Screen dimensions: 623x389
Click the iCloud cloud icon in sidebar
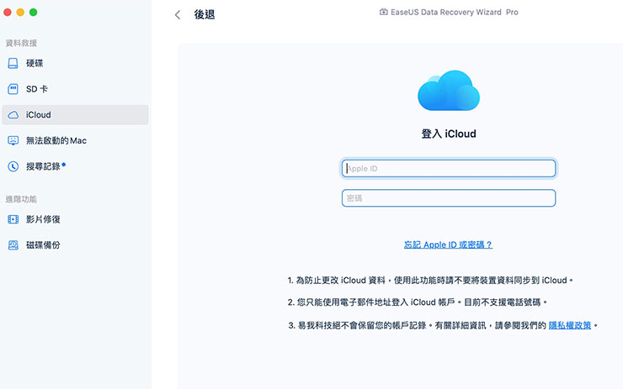click(x=13, y=115)
